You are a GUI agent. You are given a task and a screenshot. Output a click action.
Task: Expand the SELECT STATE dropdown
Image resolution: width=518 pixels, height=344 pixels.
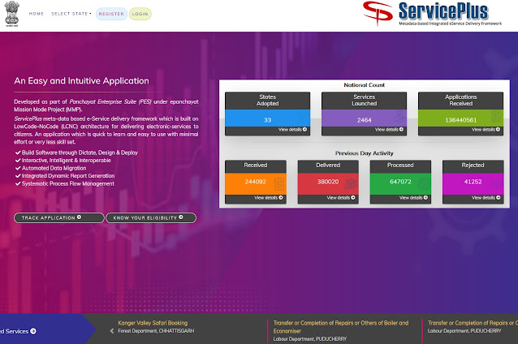[x=71, y=14]
